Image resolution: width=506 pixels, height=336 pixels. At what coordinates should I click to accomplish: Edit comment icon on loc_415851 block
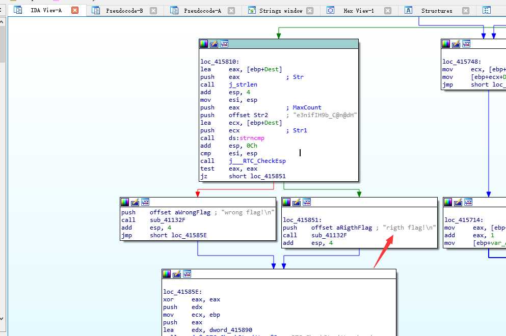tap(297, 202)
